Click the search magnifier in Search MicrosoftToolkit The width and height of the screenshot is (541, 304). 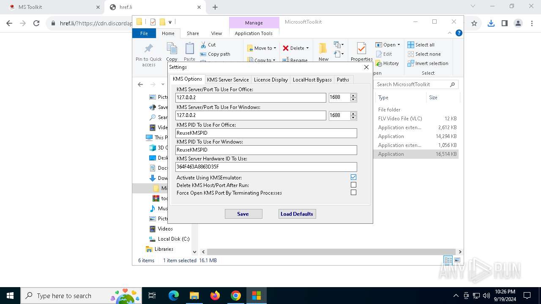coord(452,84)
